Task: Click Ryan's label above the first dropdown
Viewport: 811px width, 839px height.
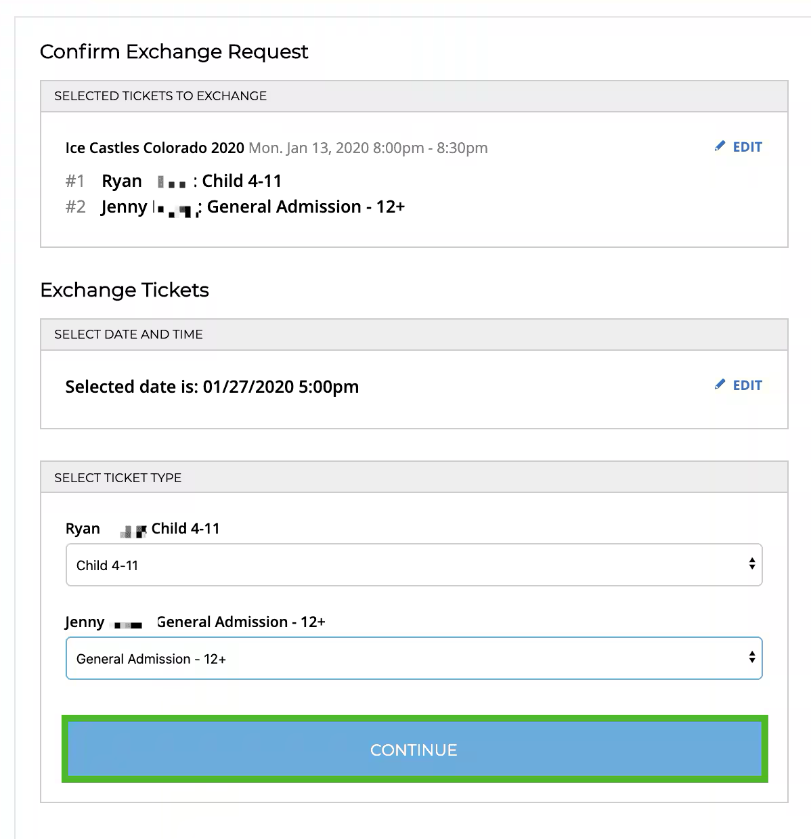Action: (143, 529)
